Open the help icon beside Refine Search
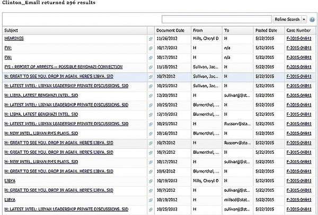The height and width of the screenshot is (215, 318). [312, 19]
